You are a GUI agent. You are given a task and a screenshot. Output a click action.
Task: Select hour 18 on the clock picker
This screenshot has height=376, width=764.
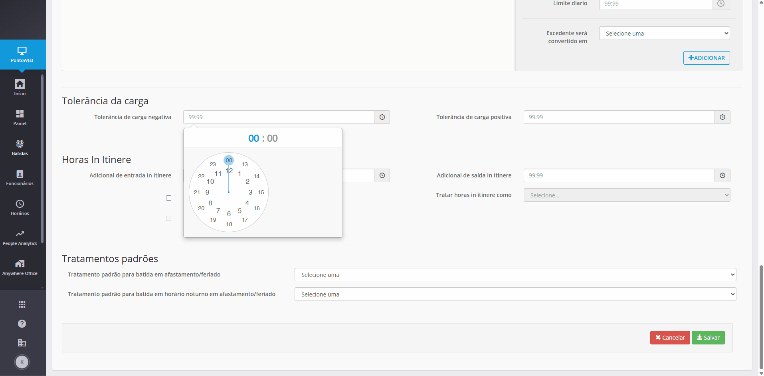[x=229, y=224]
